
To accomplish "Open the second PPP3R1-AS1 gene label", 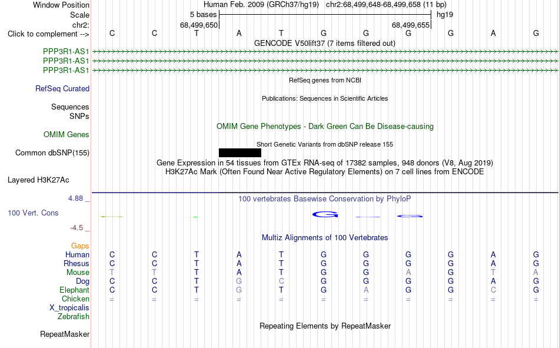I will 66,61.
